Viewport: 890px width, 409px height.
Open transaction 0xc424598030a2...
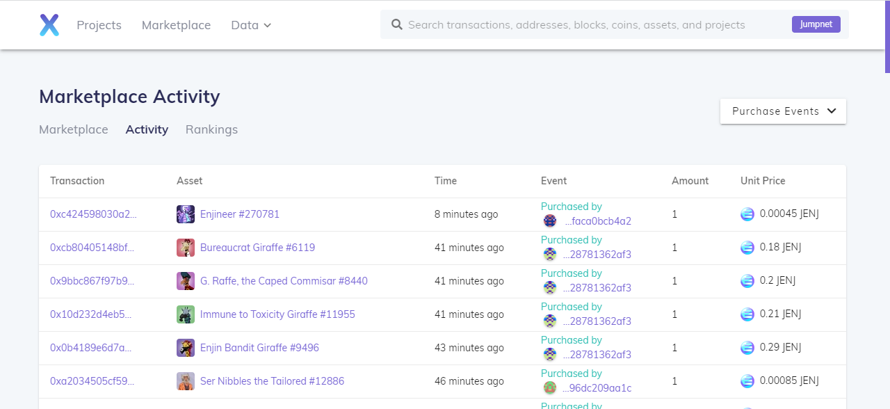(93, 214)
